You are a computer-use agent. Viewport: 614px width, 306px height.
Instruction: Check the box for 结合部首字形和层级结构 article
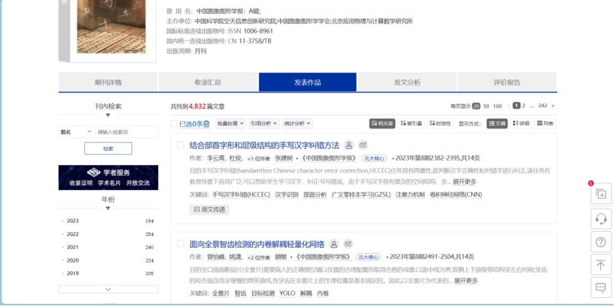pos(181,145)
